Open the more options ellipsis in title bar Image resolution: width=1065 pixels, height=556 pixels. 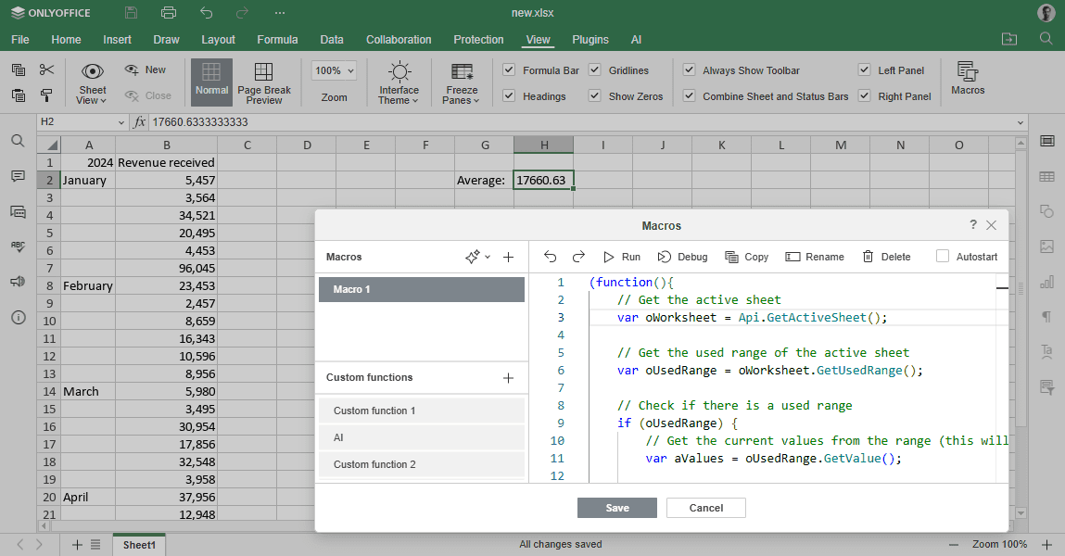tap(280, 13)
